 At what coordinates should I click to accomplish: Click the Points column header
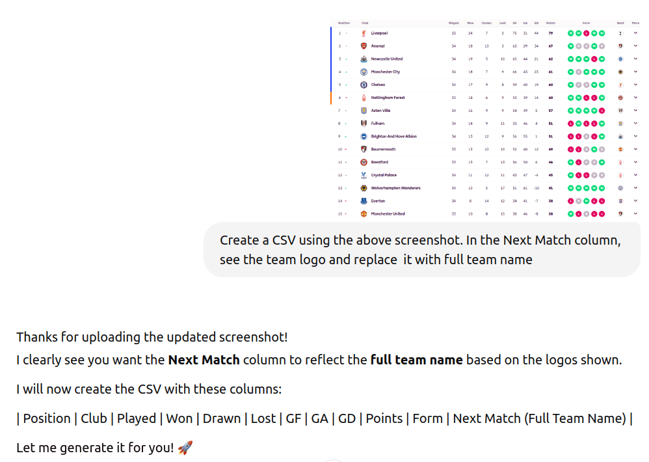(x=550, y=22)
